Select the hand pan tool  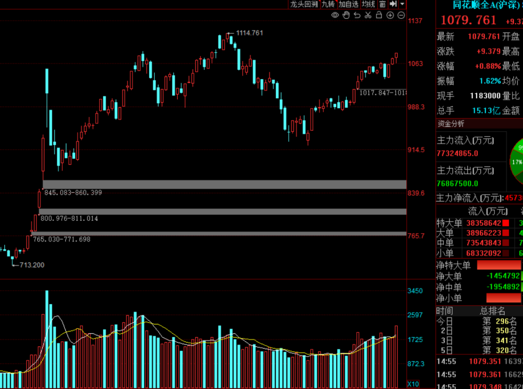tap(346, 16)
